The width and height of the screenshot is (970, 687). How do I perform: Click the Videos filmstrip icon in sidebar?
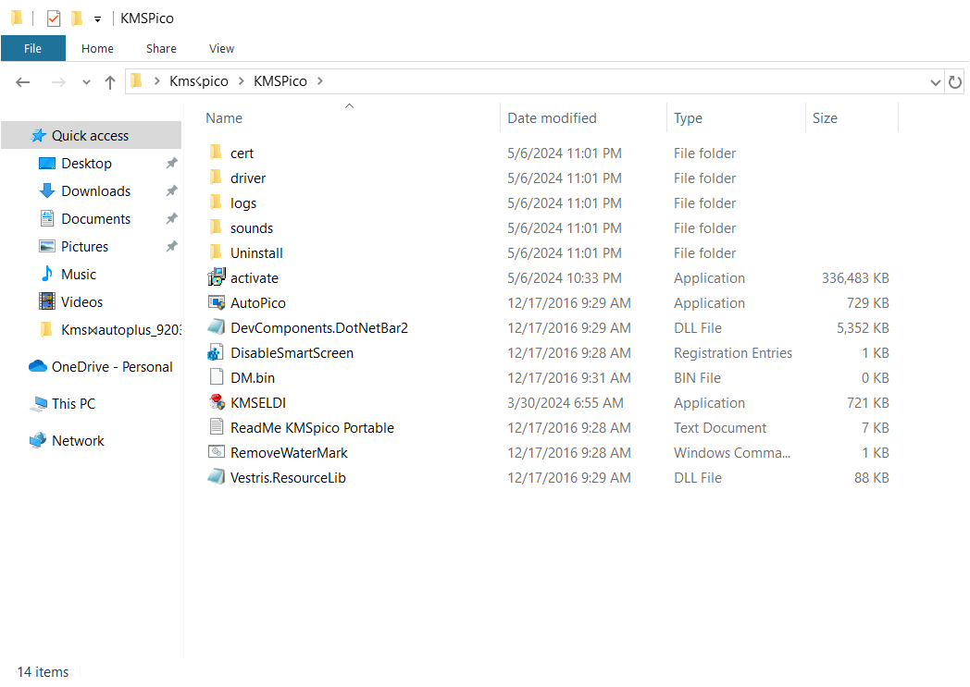tap(47, 301)
